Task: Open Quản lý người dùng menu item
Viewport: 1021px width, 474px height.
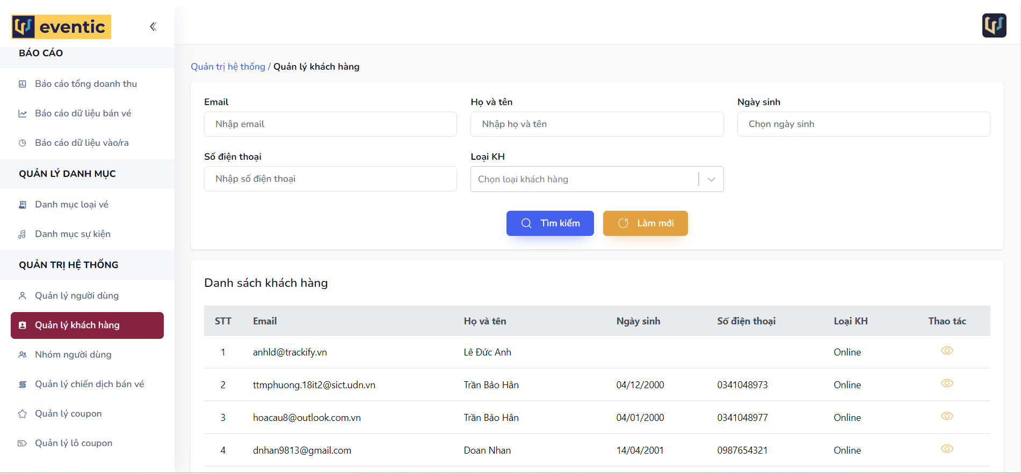Action: click(77, 296)
